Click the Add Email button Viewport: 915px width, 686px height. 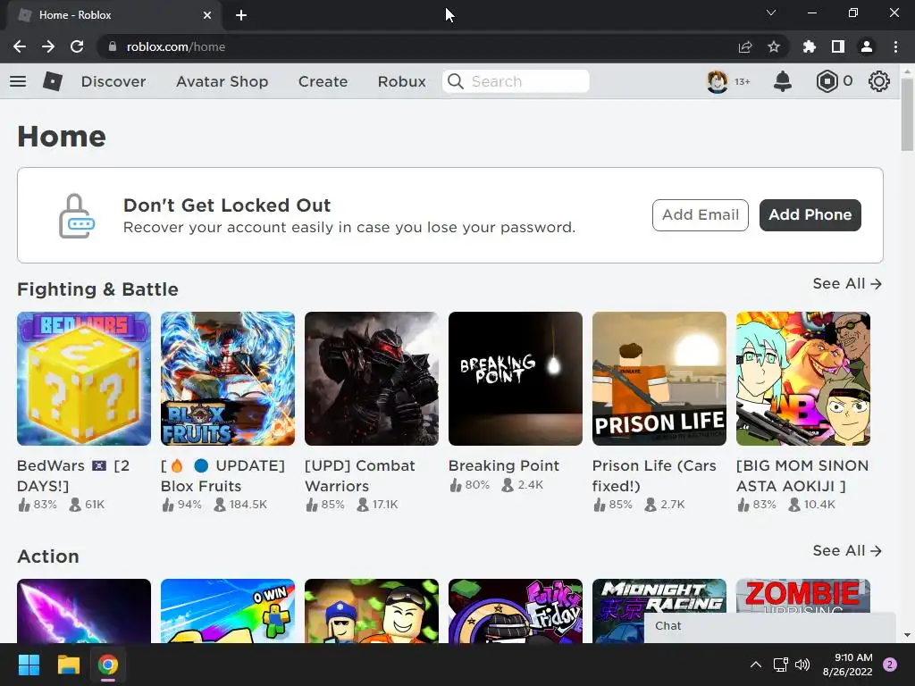tap(701, 214)
